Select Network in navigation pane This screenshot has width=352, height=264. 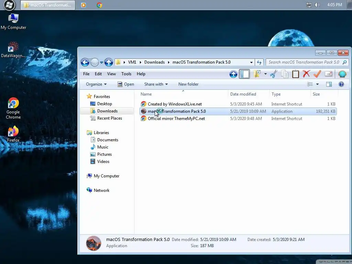[x=98, y=190]
